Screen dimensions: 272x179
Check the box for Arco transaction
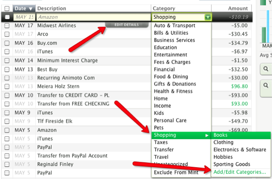click(7, 34)
